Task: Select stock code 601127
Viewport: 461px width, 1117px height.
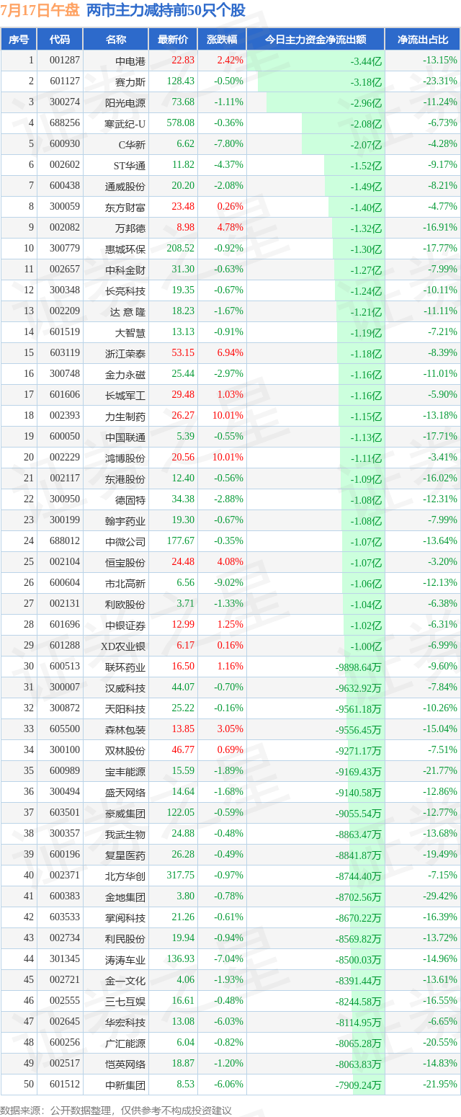Action: tap(64, 81)
